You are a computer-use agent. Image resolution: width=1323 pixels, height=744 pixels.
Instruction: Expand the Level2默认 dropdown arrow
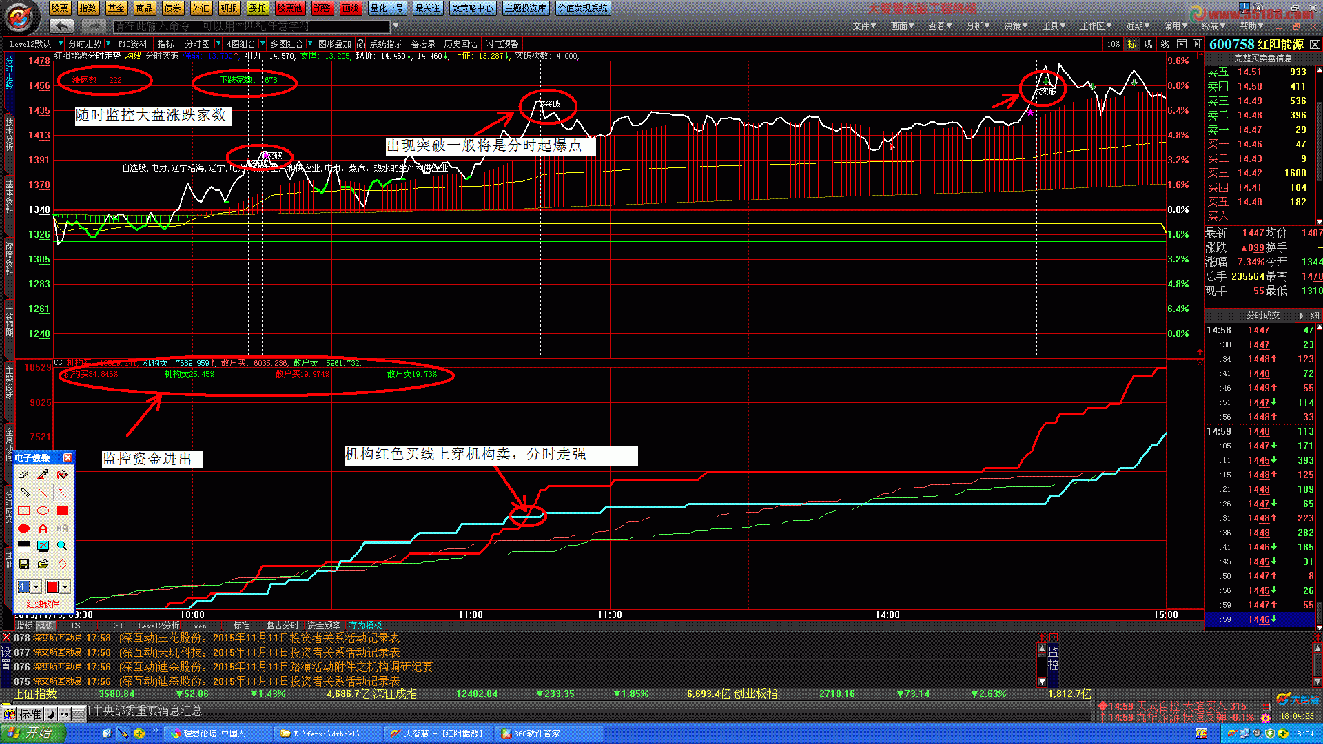(x=61, y=43)
